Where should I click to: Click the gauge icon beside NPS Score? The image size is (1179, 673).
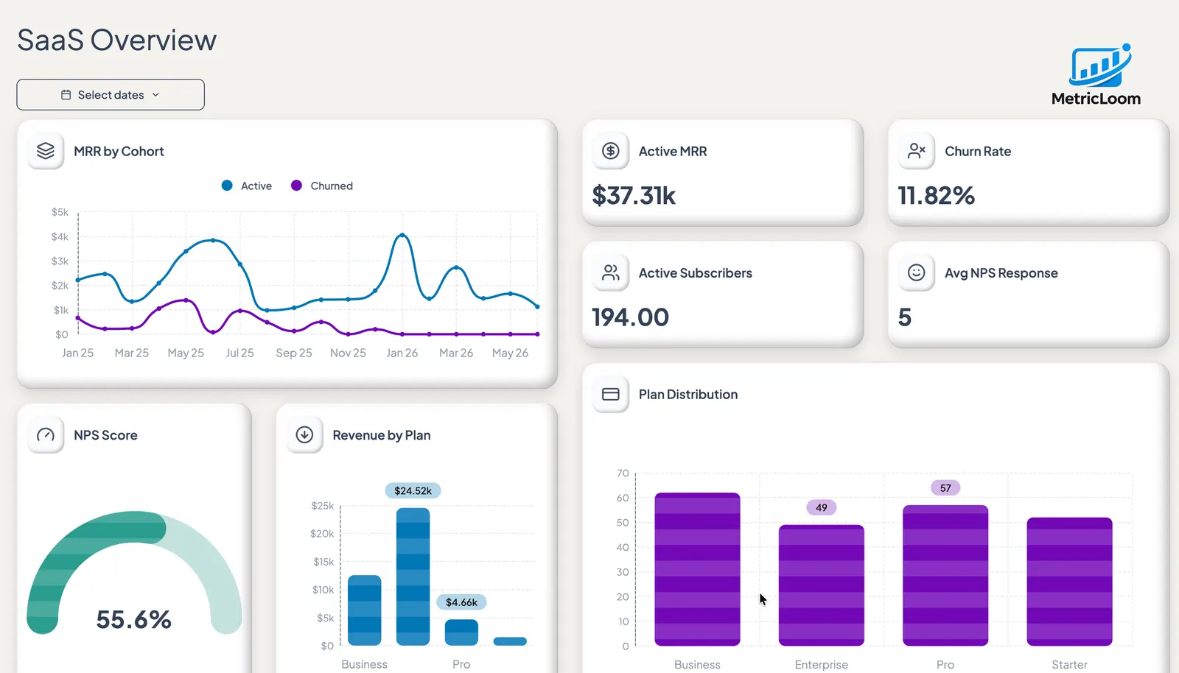46,435
